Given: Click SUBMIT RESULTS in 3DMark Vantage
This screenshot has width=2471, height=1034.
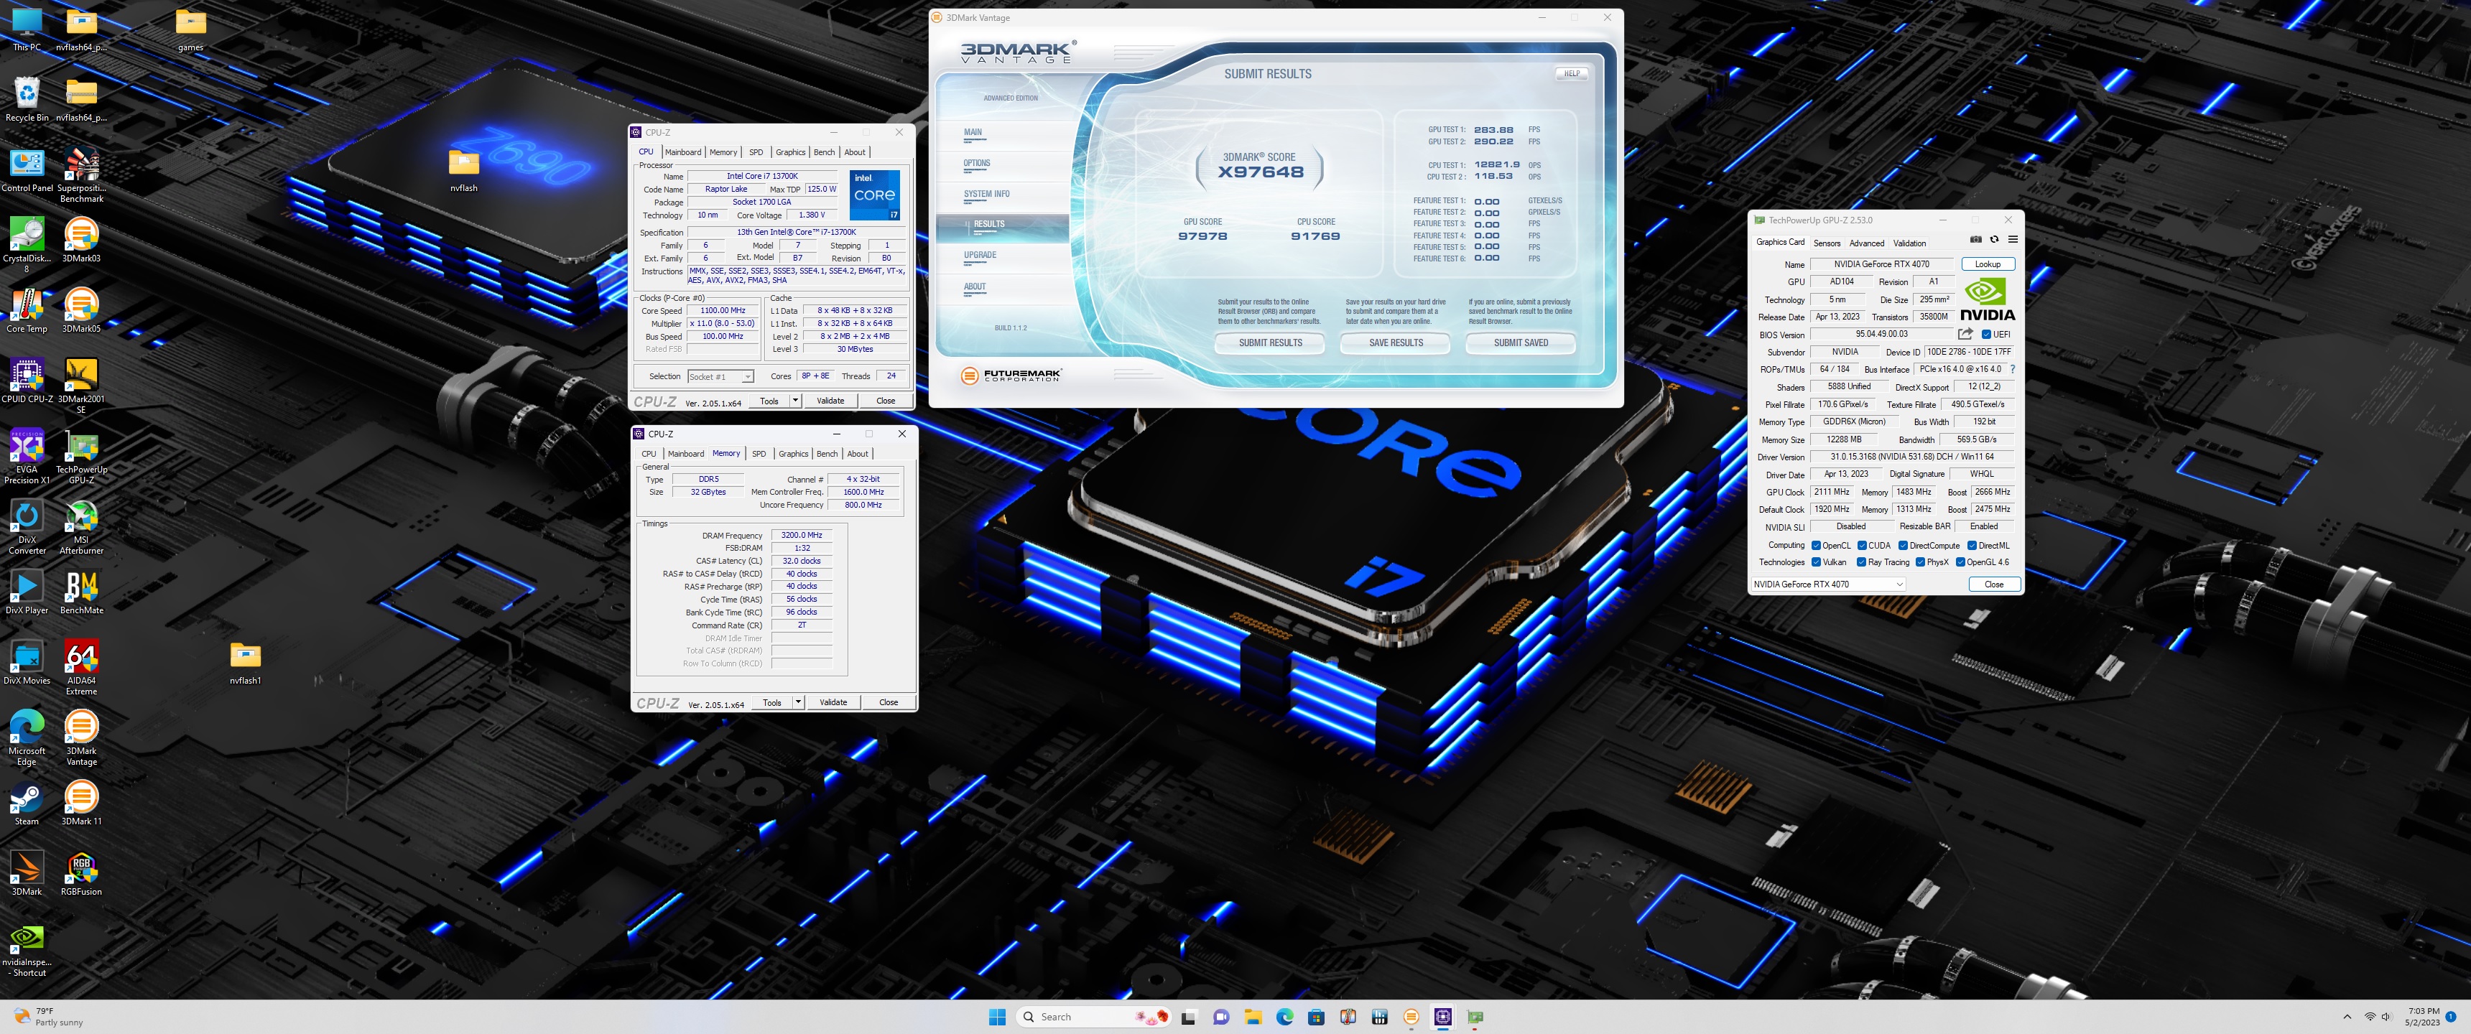Looking at the screenshot, I should click(1270, 343).
